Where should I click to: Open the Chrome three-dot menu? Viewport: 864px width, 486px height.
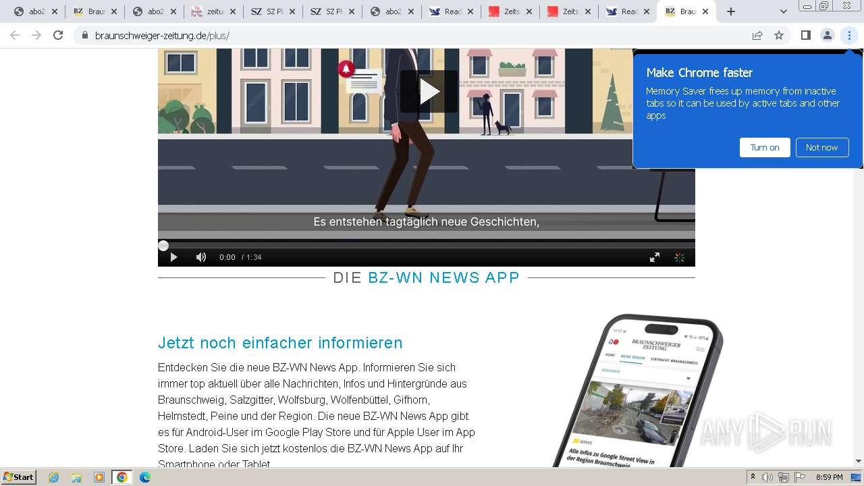click(x=849, y=35)
